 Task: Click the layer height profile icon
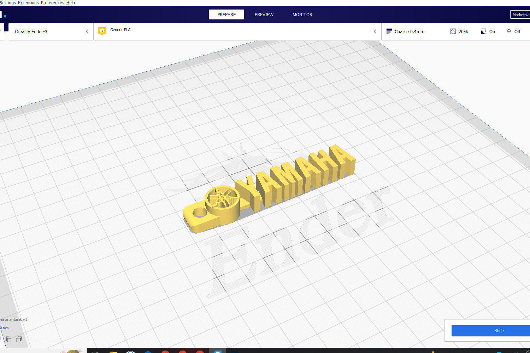tap(389, 31)
